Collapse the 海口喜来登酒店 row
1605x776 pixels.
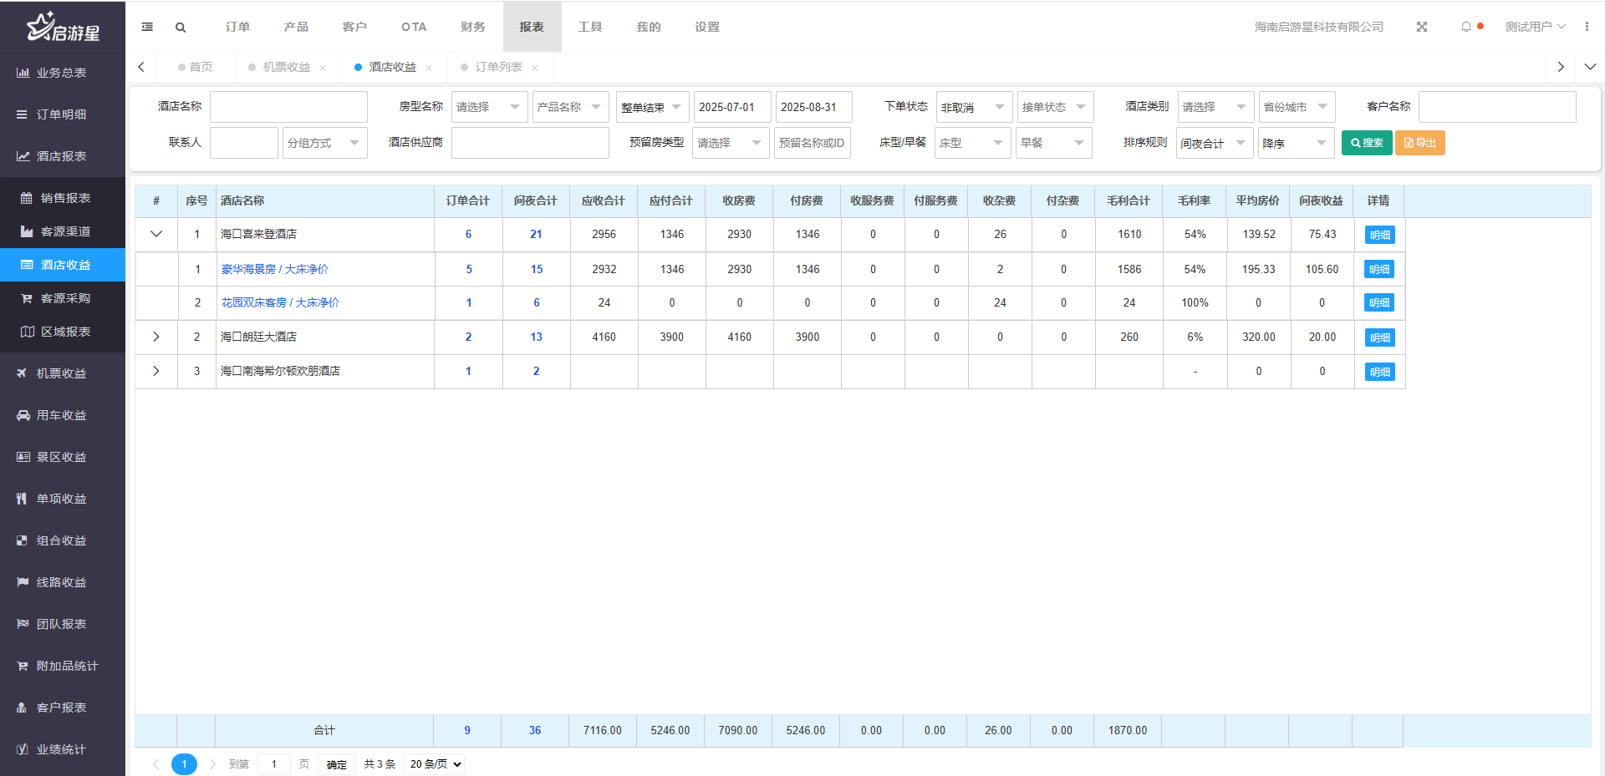156,235
